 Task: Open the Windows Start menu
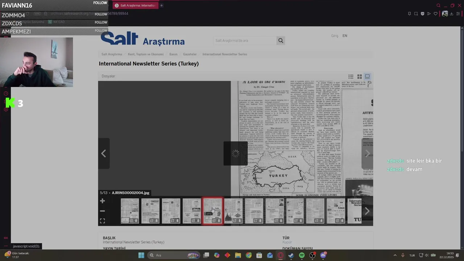pyautogui.click(x=141, y=255)
